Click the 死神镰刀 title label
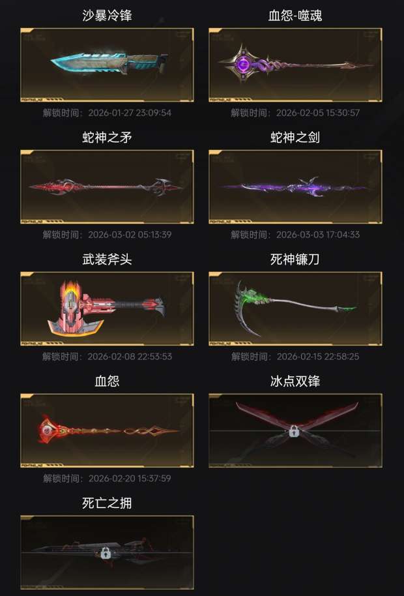 295,260
